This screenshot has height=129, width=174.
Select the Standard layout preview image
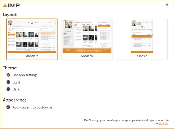[x=32, y=36]
